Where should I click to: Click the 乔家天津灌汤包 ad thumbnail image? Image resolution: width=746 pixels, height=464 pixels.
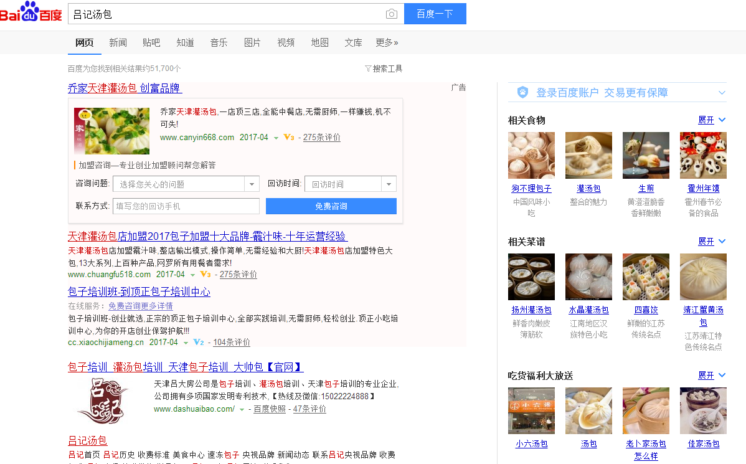(x=112, y=131)
